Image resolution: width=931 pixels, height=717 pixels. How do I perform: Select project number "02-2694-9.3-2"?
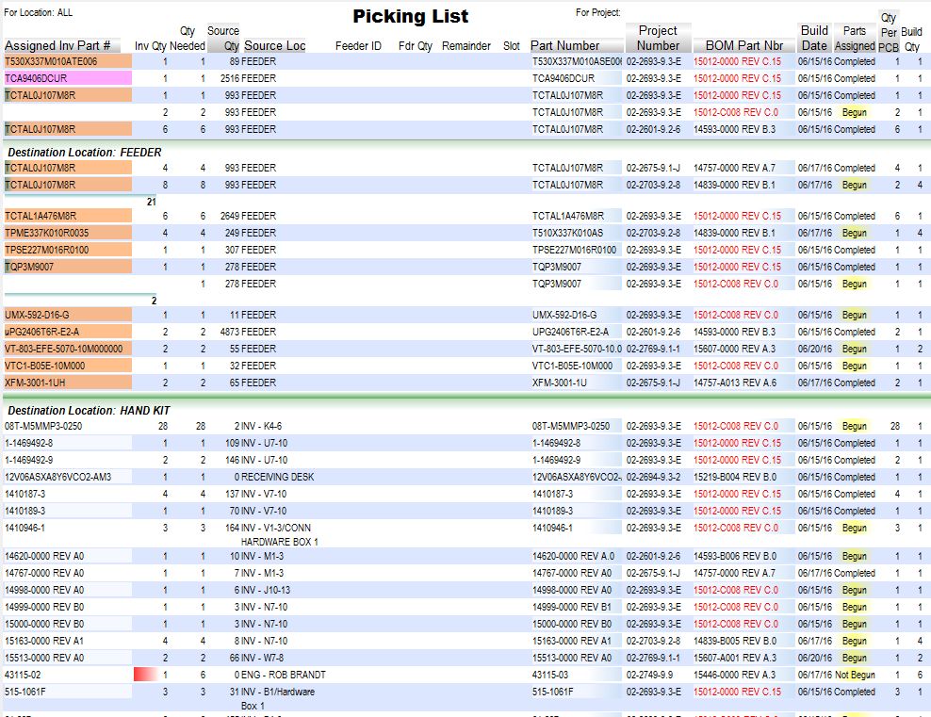(x=653, y=477)
